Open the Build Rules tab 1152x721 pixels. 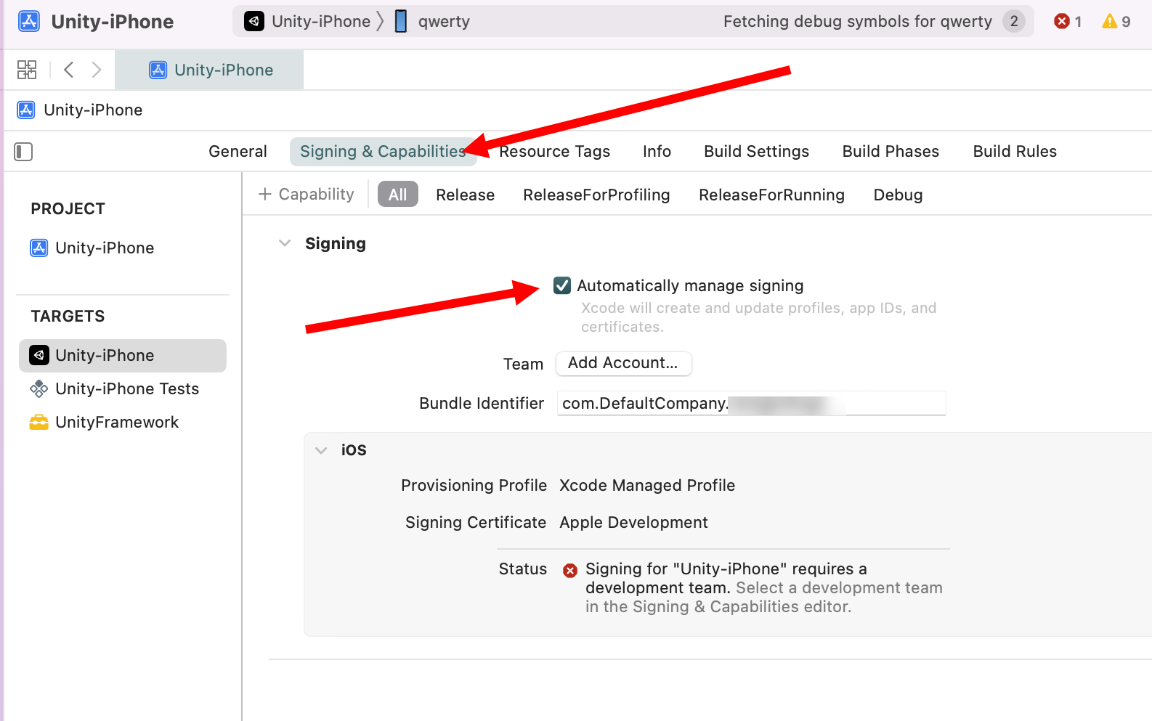pyautogui.click(x=1015, y=151)
